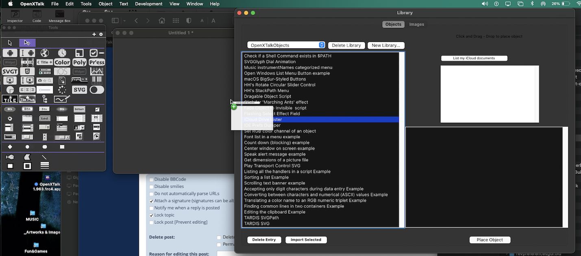Open the Development menu
581x256 pixels.
(149, 4)
